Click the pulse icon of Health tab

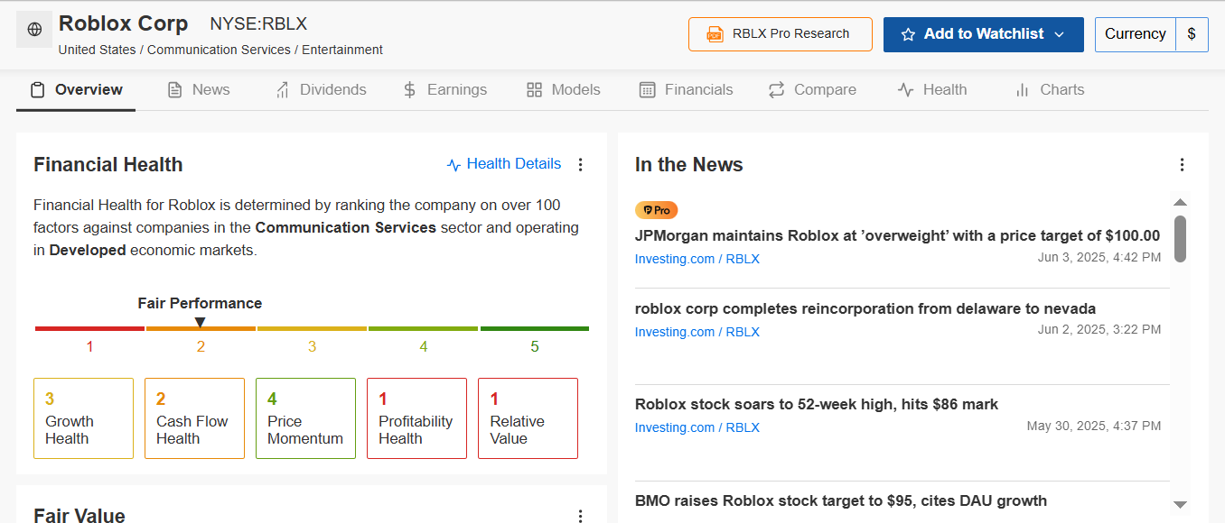click(905, 89)
